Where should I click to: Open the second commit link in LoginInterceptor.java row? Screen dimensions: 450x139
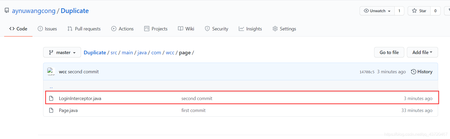tap(197, 98)
